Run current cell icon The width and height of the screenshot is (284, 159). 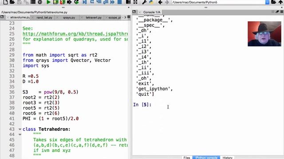55,2
